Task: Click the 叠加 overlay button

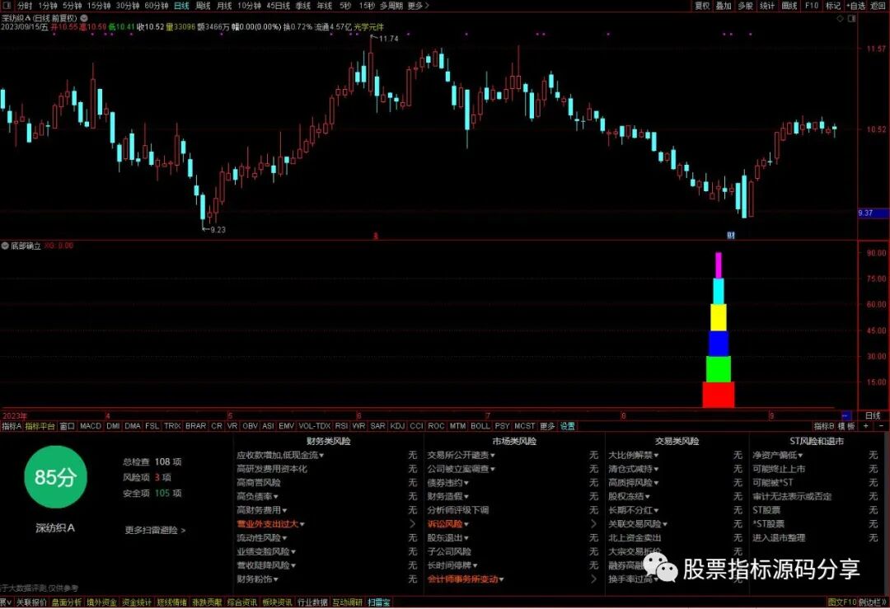Action: (724, 5)
